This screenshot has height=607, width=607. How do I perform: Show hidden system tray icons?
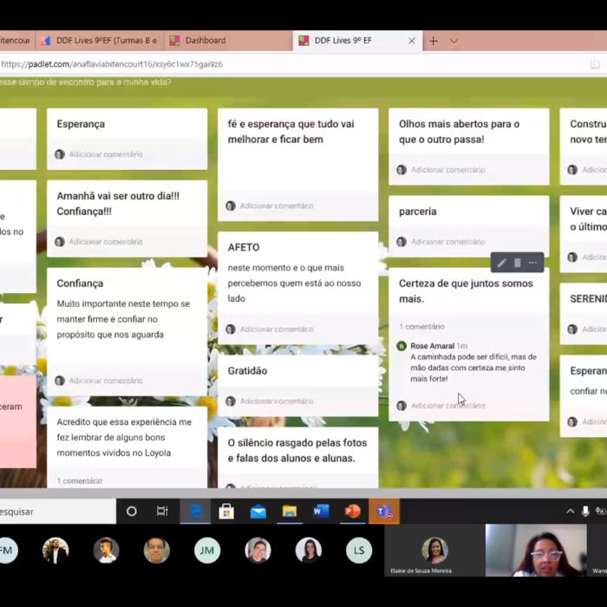pyautogui.click(x=570, y=512)
